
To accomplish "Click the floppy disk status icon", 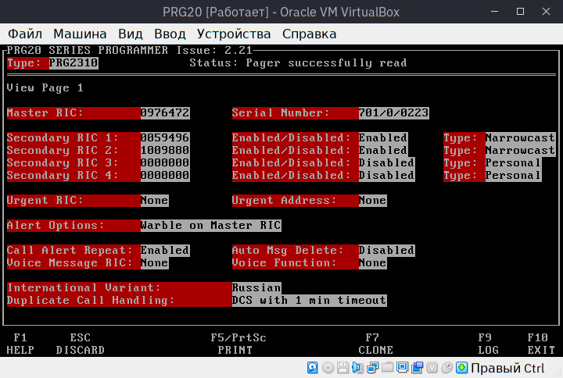I will point(343,368).
